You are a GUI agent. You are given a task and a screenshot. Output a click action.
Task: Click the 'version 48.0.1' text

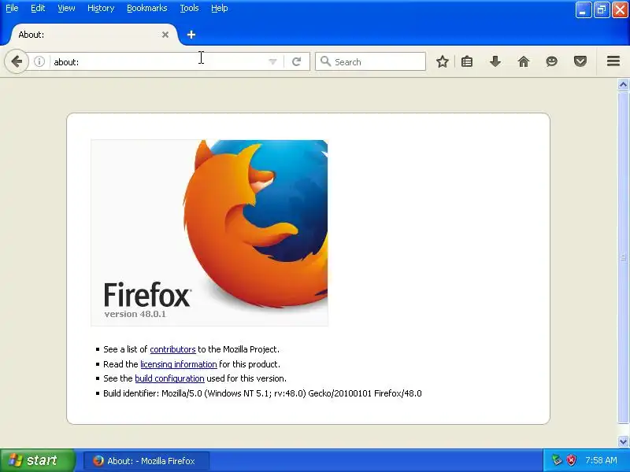[135, 314]
